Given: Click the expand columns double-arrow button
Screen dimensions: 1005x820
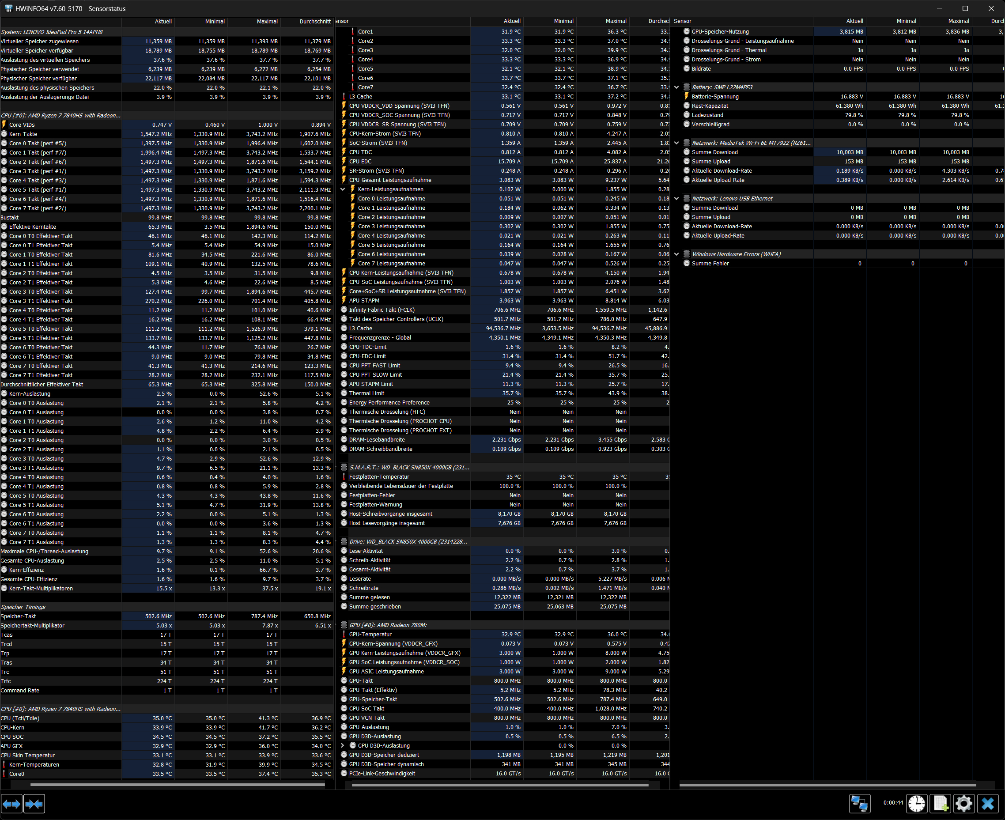Looking at the screenshot, I should (x=12, y=804).
